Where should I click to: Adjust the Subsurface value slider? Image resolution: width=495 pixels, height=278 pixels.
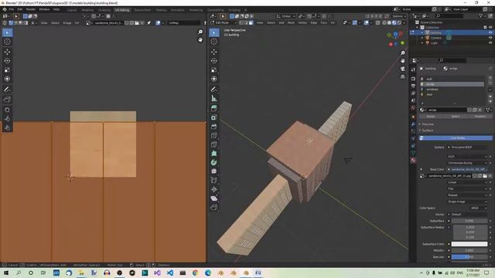tap(469, 221)
